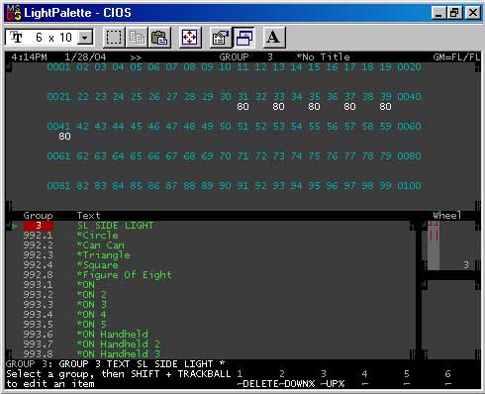Click the Wheel level indicator bar

[x=434, y=246]
